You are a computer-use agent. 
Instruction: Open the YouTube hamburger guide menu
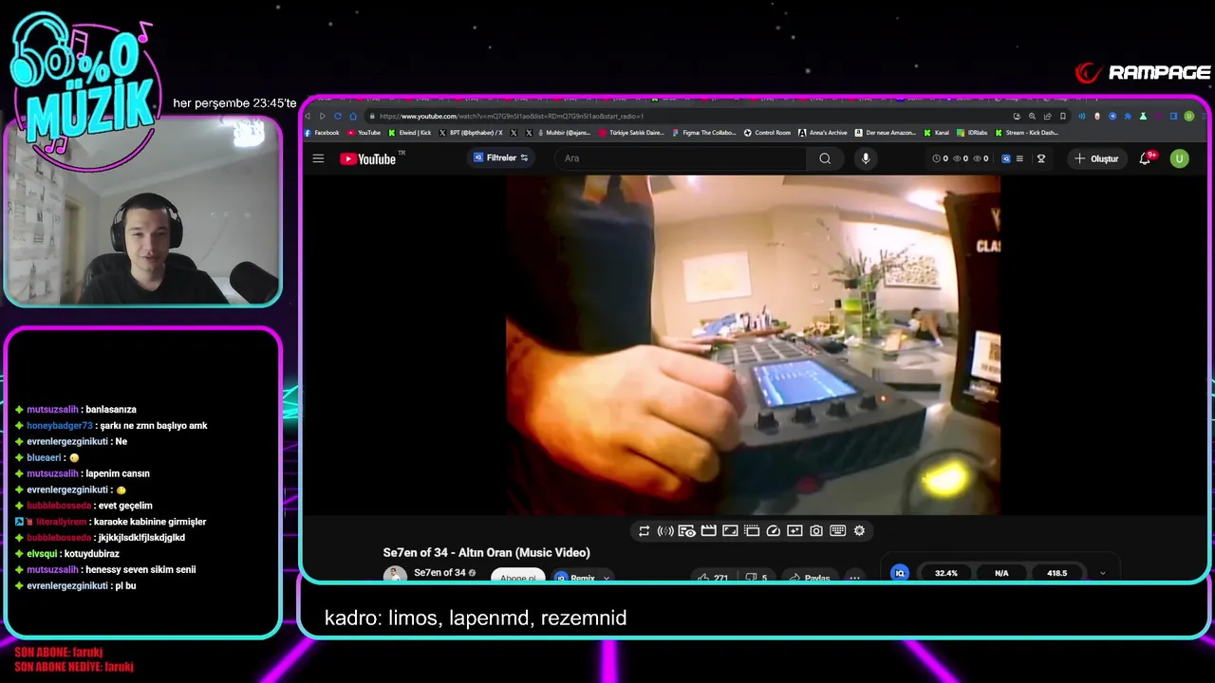point(318,158)
